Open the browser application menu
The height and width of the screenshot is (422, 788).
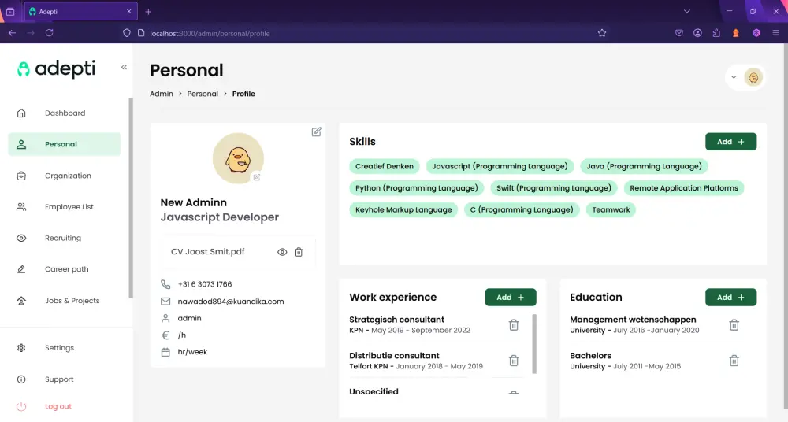[775, 33]
